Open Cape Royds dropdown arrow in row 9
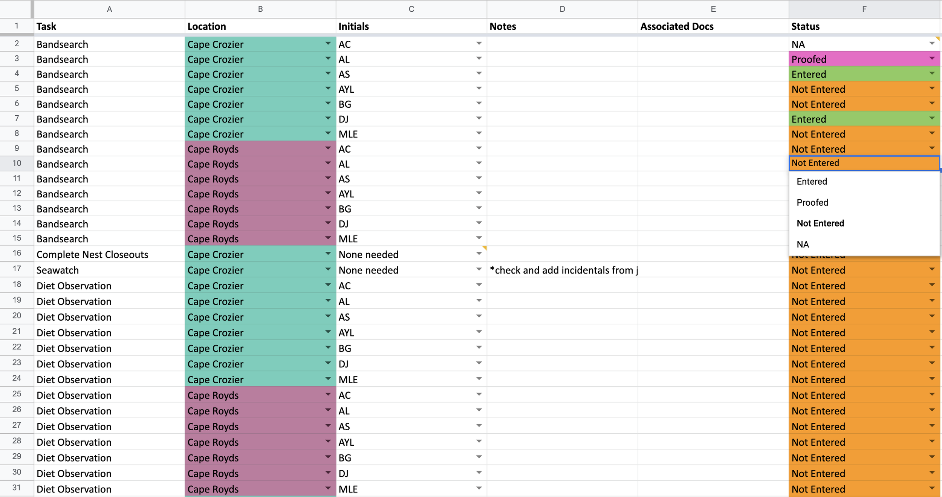 click(327, 148)
